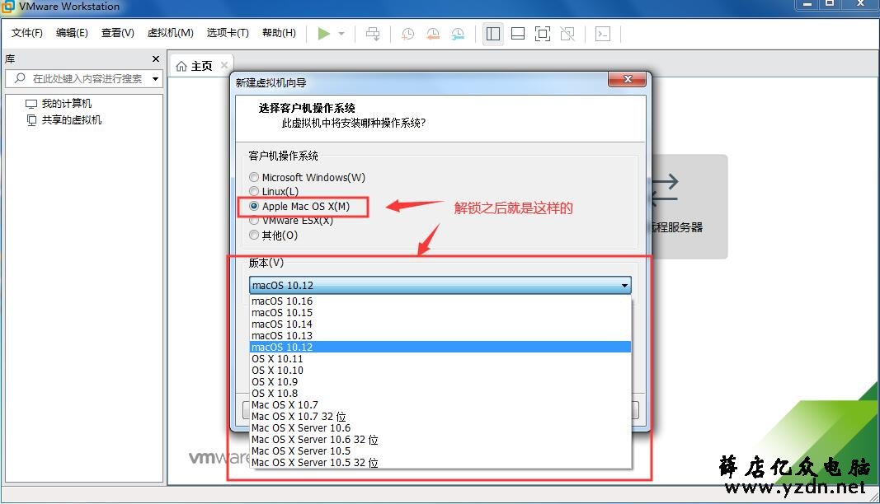
Task: Click the take snapshot clock icon
Action: click(408, 34)
